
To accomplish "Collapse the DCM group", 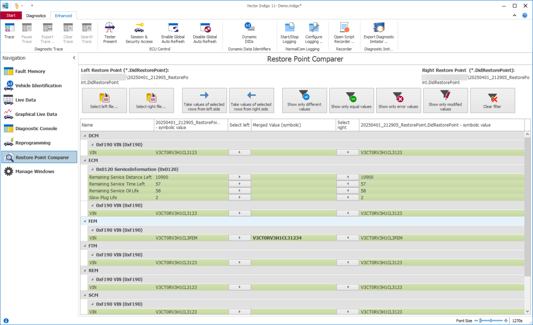I will tap(85, 136).
